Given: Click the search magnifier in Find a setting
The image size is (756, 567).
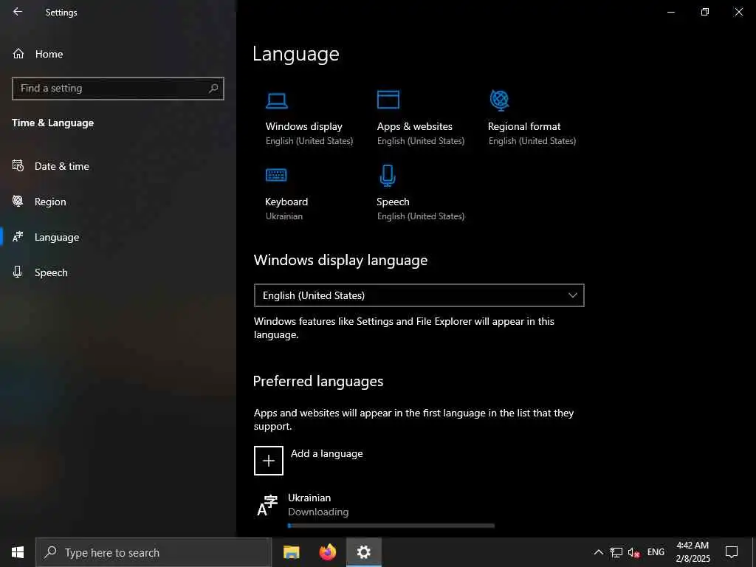Looking at the screenshot, I should coord(213,89).
